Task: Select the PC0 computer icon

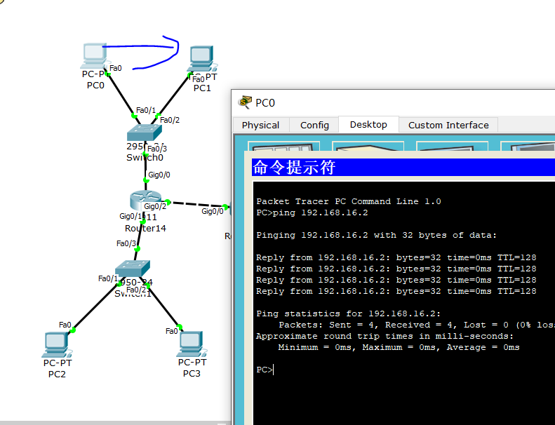Action: (94, 56)
